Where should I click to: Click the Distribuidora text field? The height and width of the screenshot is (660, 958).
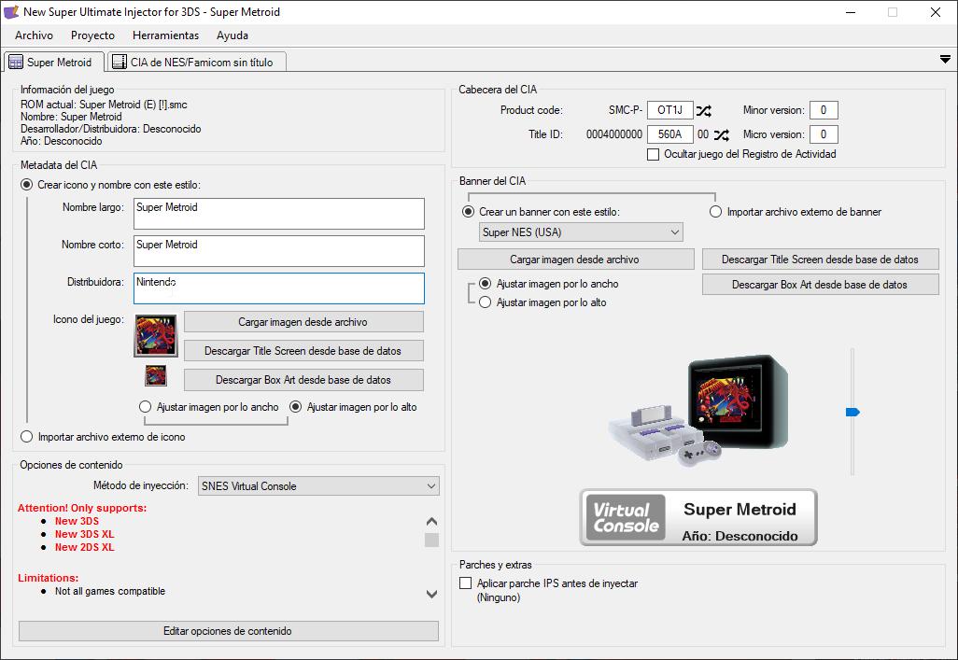[x=278, y=288]
